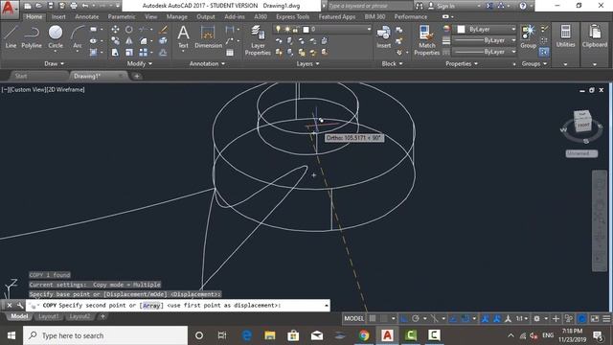Screen dimensions: 613x345
Task: Expand the Annotation panel
Action: pyautogui.click(x=207, y=63)
